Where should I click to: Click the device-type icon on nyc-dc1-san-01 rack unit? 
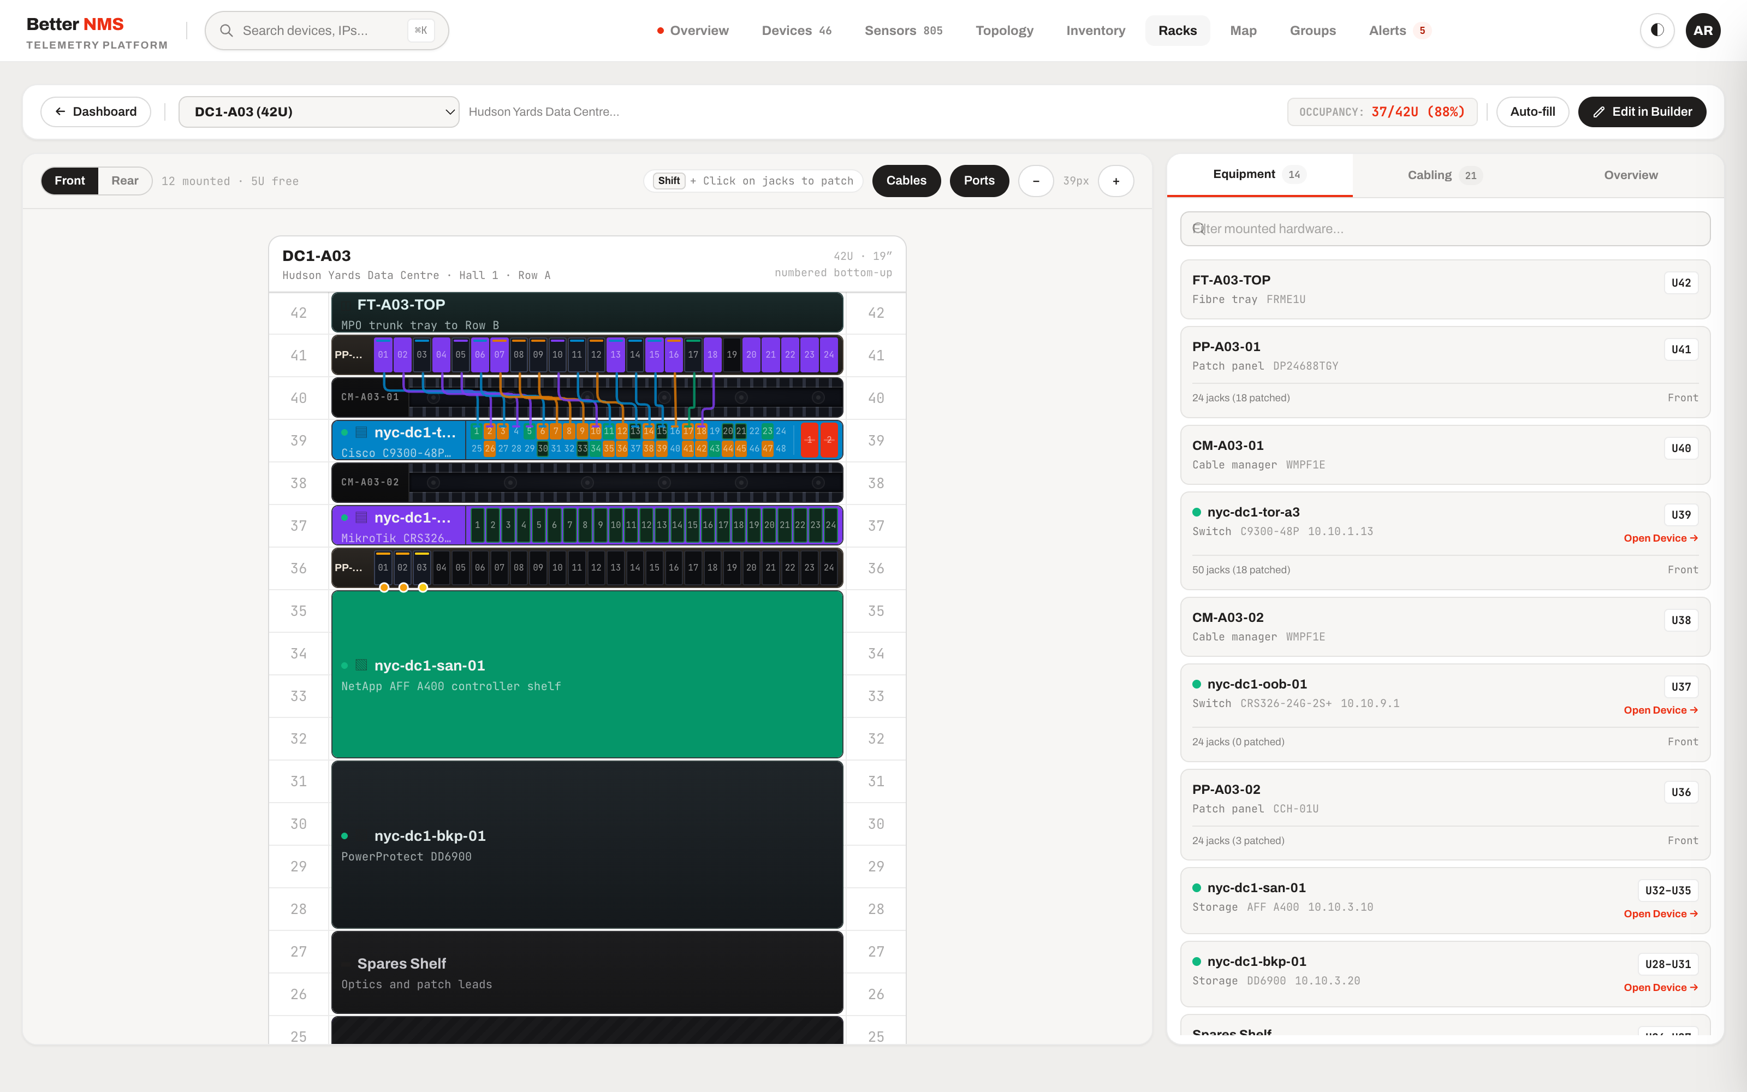(x=361, y=665)
